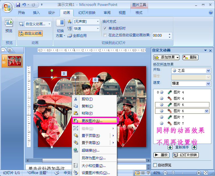Click the time stepper up arrow beside 00:00
The image size is (215, 176).
pyautogui.click(x=170, y=34)
